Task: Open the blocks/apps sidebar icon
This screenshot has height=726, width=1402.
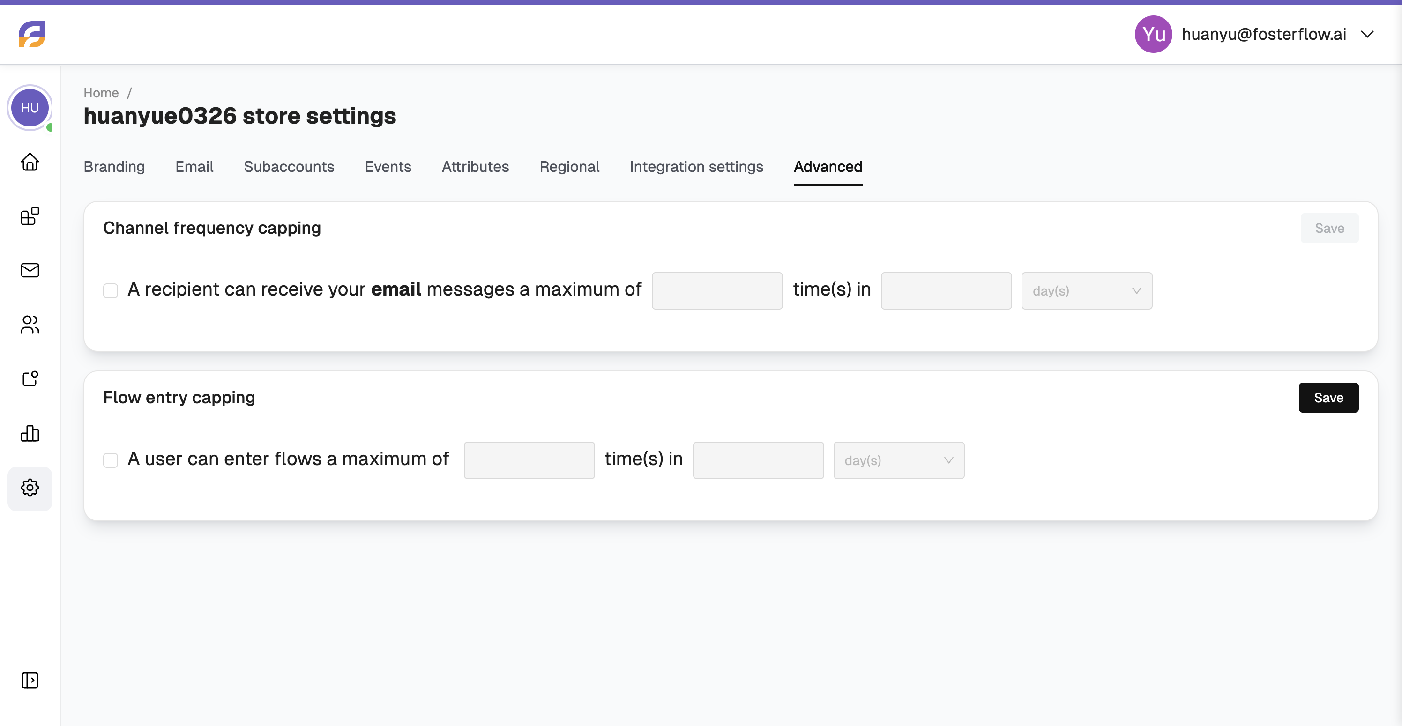Action: coord(30,216)
